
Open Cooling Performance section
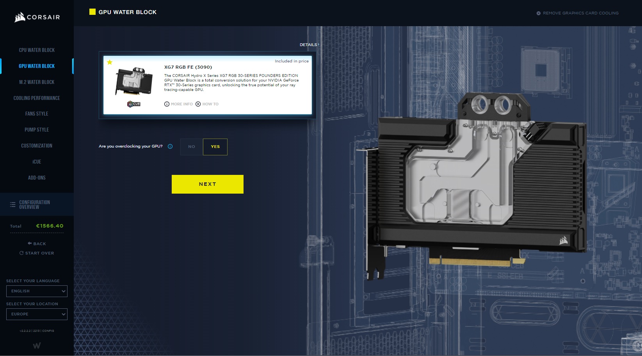(x=37, y=98)
